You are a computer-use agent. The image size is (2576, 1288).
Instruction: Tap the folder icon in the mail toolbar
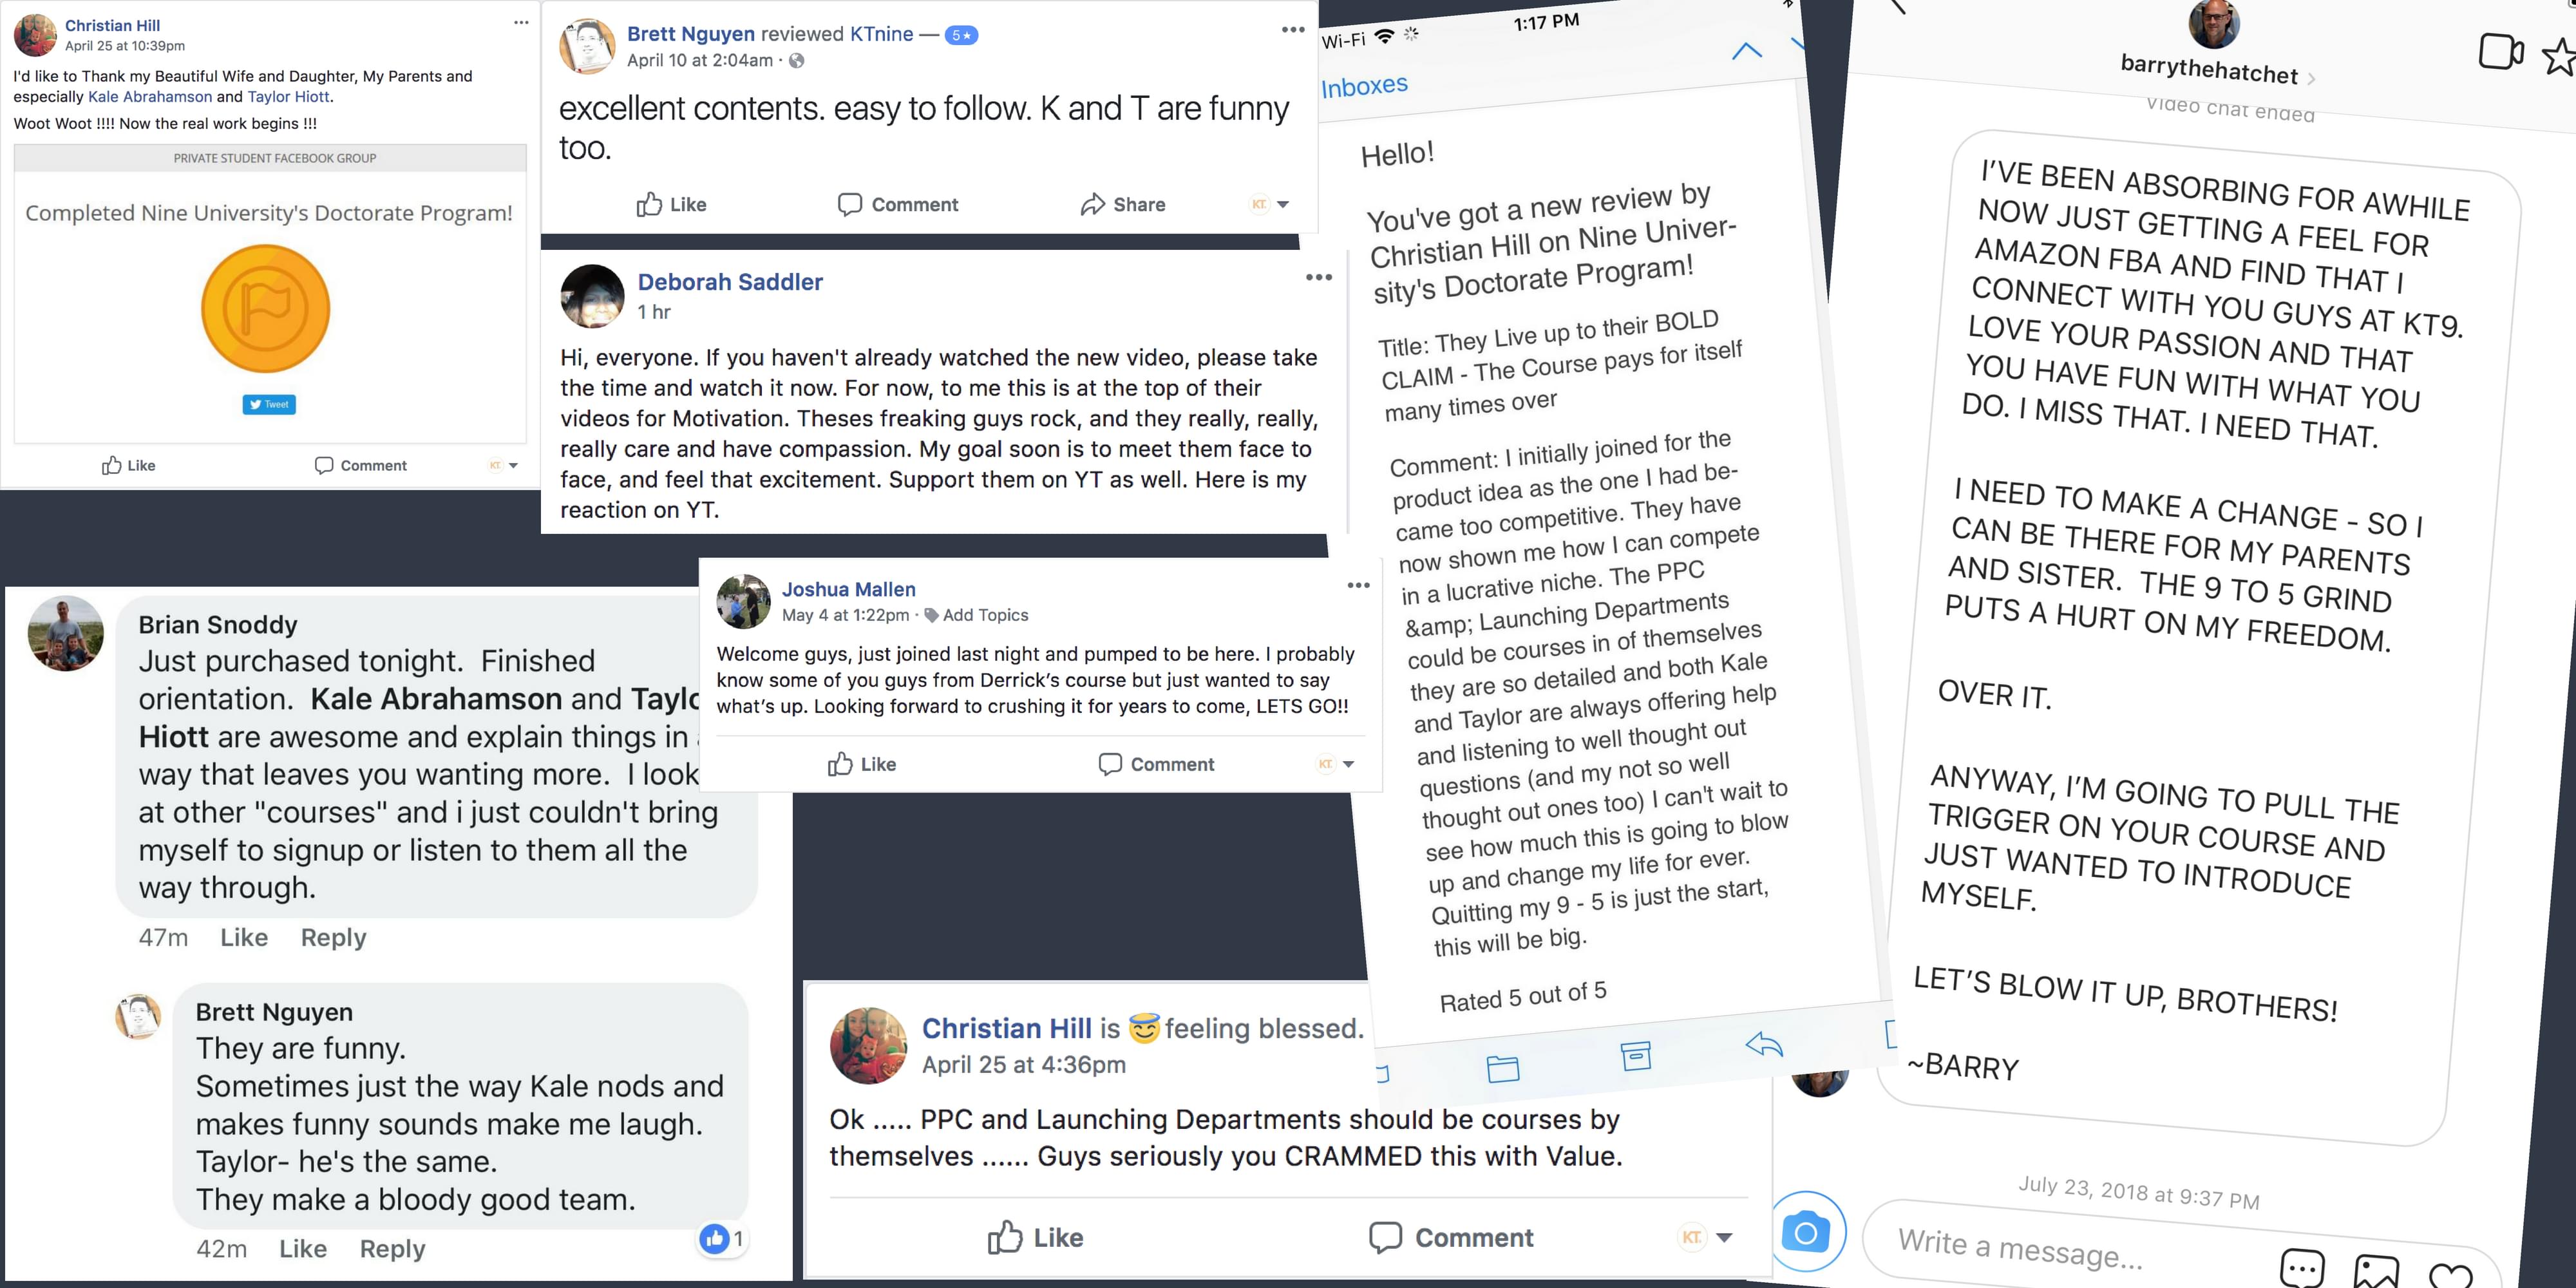(1503, 1068)
